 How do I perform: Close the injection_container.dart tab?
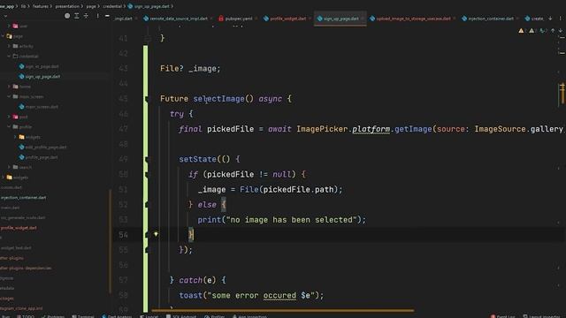[x=518, y=19]
